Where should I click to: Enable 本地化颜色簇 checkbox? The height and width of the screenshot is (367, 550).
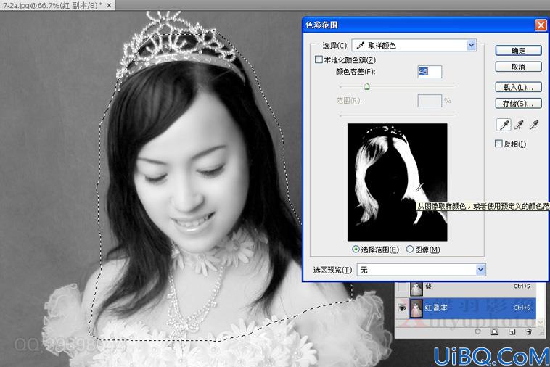click(x=319, y=59)
